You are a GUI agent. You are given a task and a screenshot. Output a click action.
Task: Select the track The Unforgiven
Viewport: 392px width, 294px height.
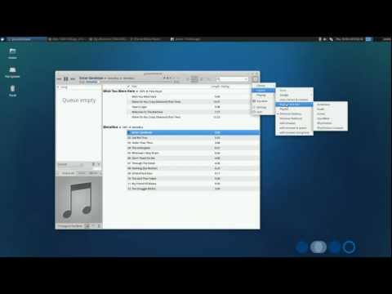pyautogui.click(x=194, y=148)
